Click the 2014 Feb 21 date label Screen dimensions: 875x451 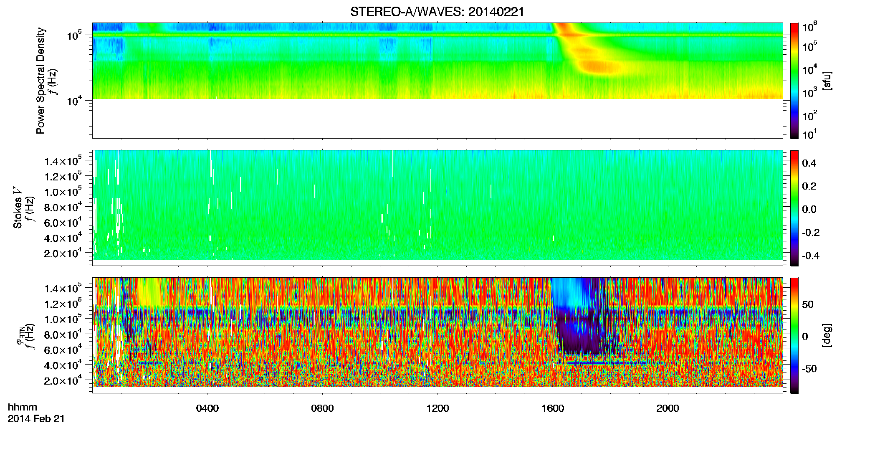click(x=36, y=418)
